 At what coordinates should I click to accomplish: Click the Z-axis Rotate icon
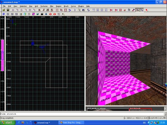[34, 10]
